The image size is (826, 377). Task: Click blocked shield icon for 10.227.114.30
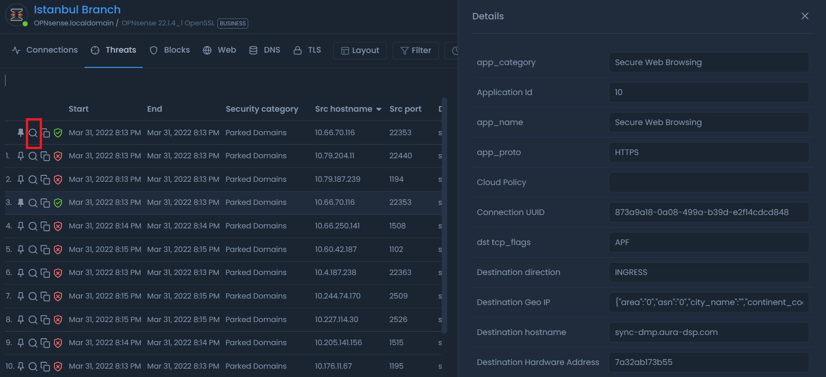[58, 320]
